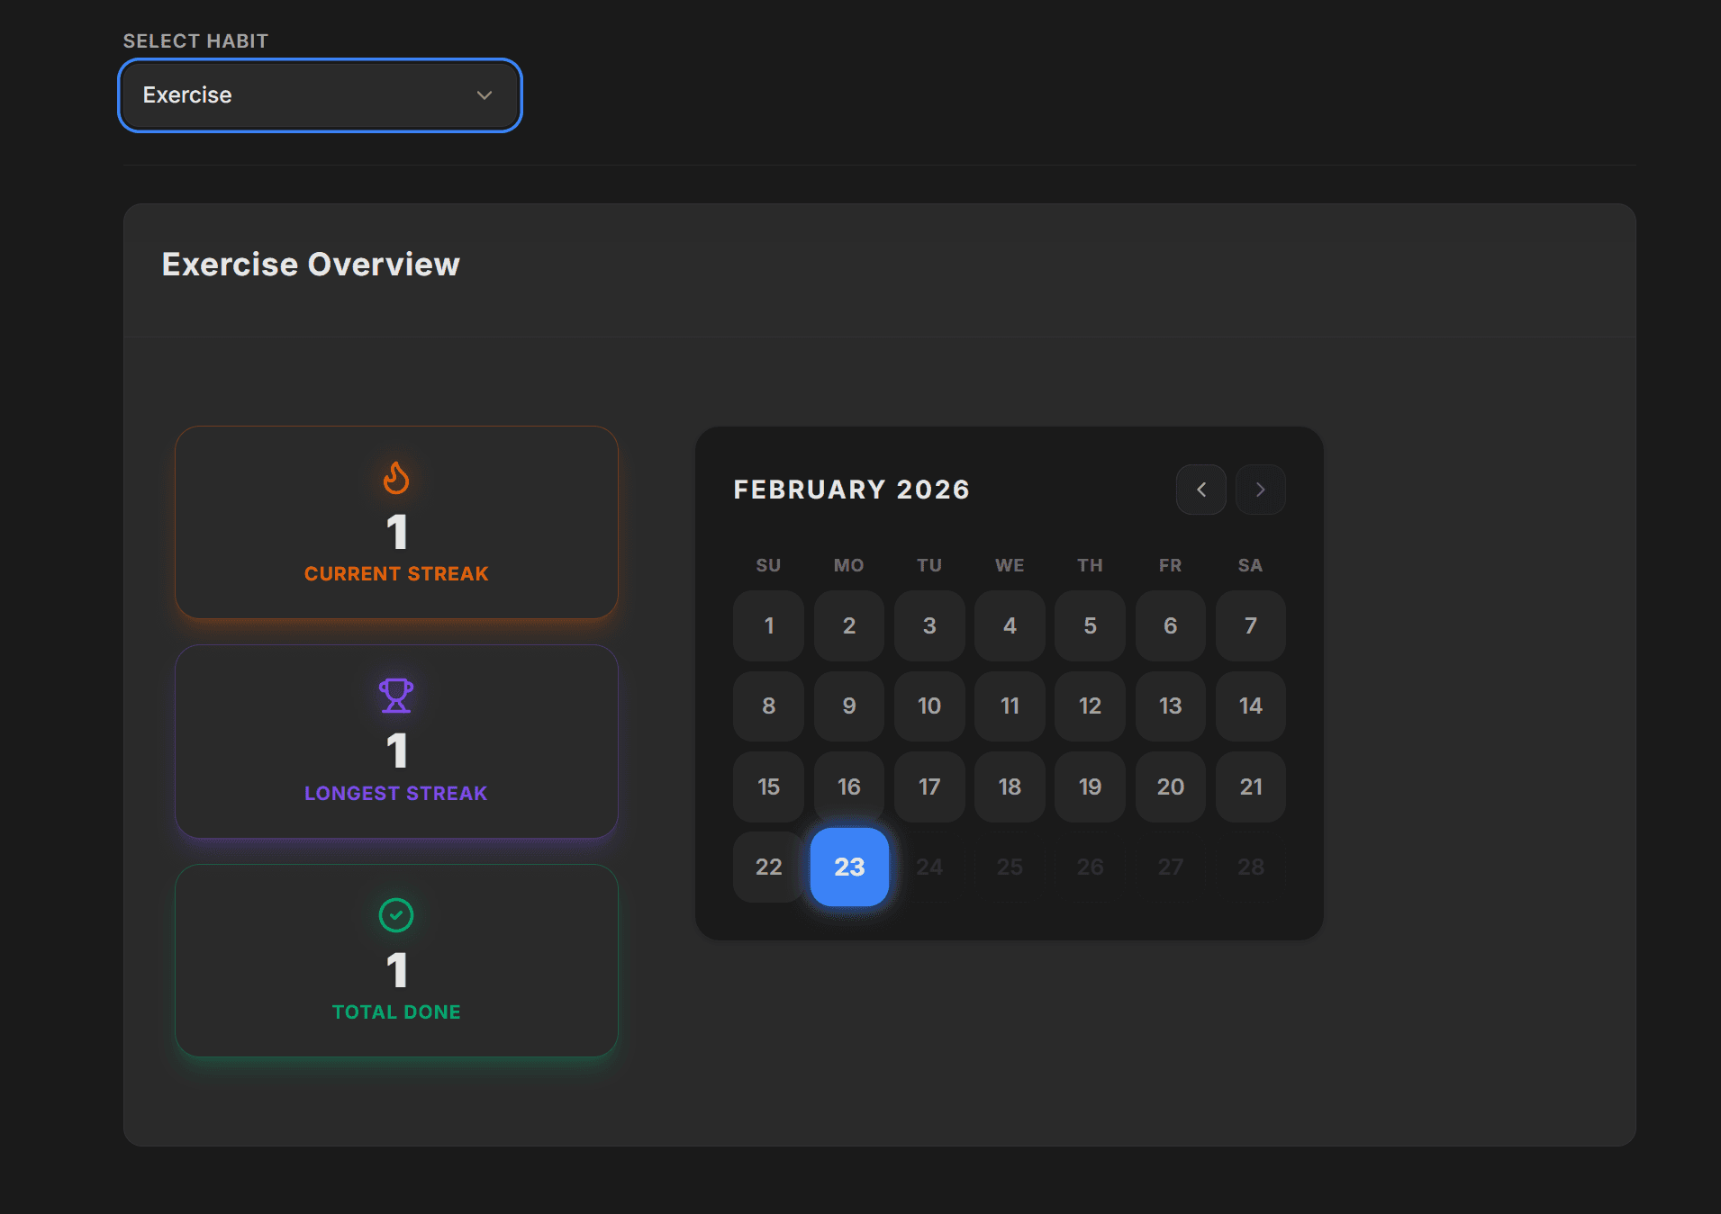The height and width of the screenshot is (1214, 1721).
Task: Click day 20 in the calendar
Action: coord(1170,787)
